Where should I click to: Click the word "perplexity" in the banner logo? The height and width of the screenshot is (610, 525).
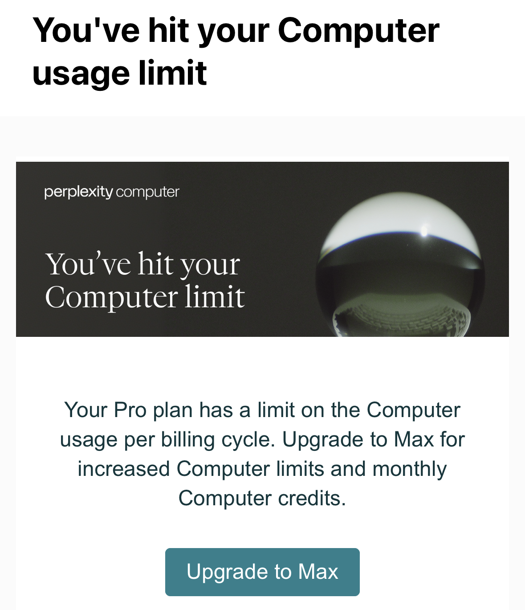(79, 192)
